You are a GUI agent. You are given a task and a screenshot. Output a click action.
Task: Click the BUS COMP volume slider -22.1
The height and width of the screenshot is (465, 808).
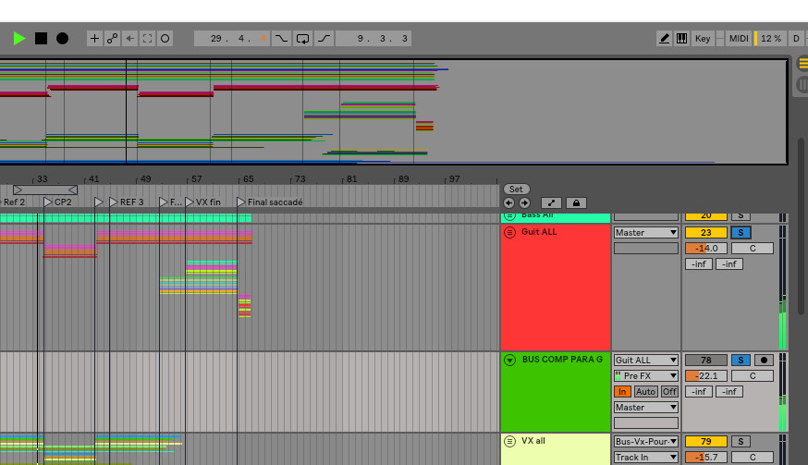click(706, 376)
